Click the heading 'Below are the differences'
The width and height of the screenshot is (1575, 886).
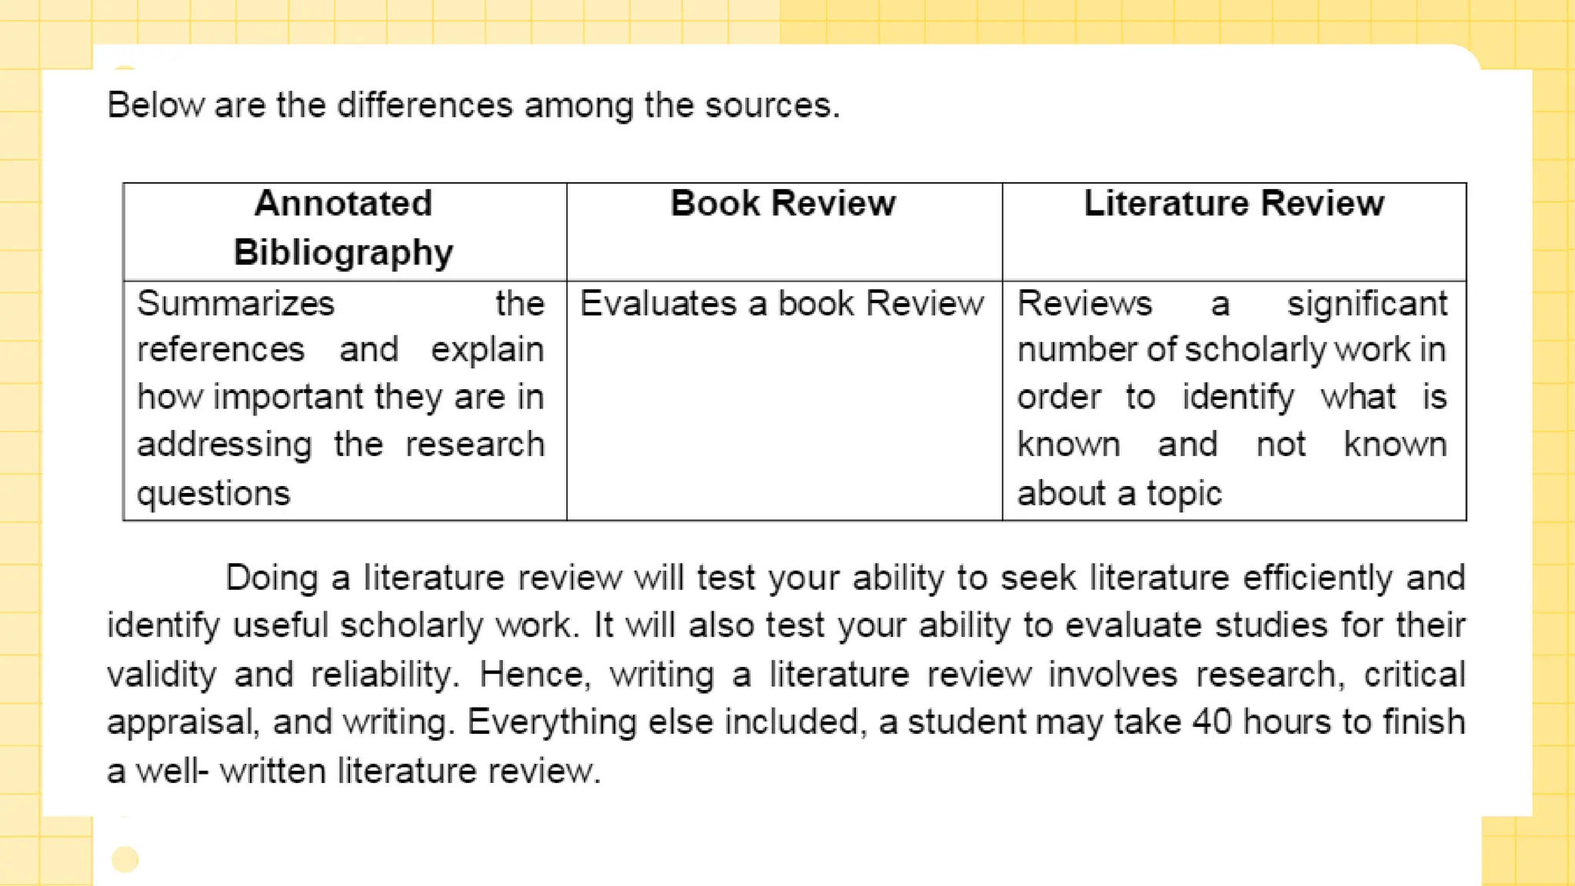[x=474, y=105]
